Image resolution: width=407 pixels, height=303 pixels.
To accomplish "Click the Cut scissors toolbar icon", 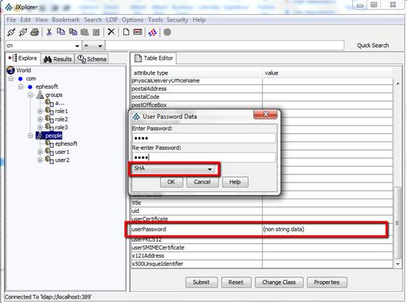I will [49, 32].
